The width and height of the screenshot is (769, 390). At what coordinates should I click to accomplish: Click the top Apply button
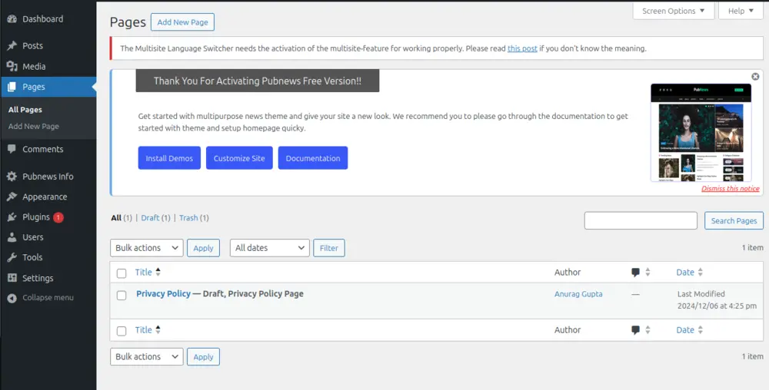[x=203, y=248]
